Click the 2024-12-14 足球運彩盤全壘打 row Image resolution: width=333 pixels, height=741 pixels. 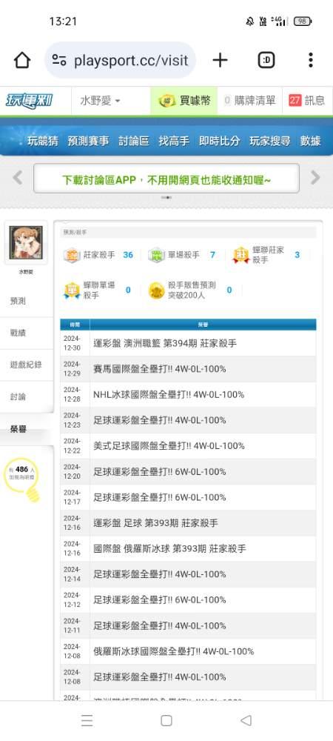(188, 574)
